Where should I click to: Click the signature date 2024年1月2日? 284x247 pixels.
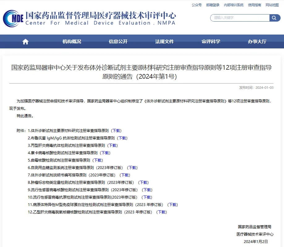tap(256, 241)
